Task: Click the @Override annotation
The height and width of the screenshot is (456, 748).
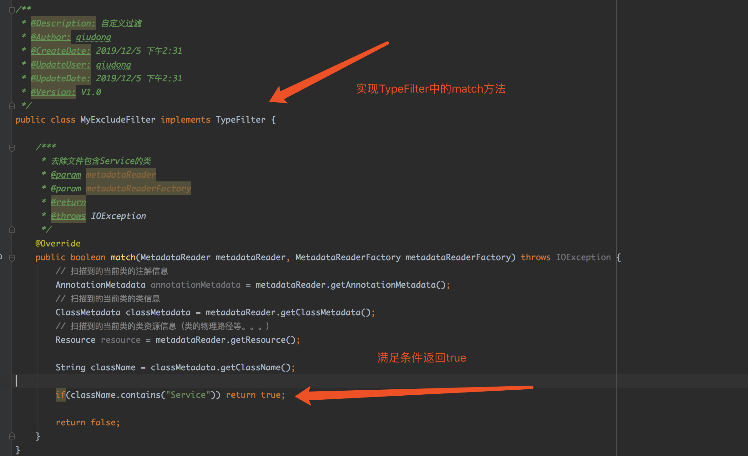Action: (58, 243)
